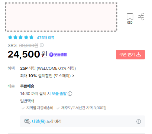Screen dimensions: 152x134
Task: Click the 686 bookmark count
Action: (130, 23)
